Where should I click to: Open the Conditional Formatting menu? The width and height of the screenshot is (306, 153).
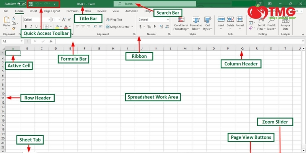point(181,23)
